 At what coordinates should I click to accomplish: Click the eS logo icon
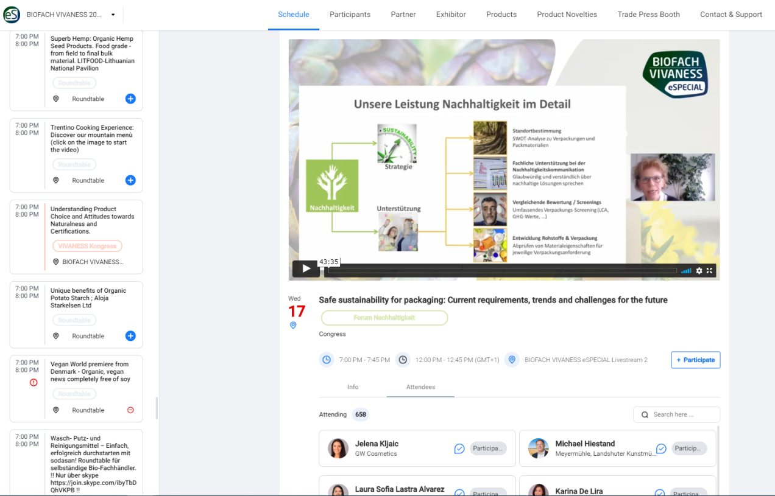(x=12, y=15)
